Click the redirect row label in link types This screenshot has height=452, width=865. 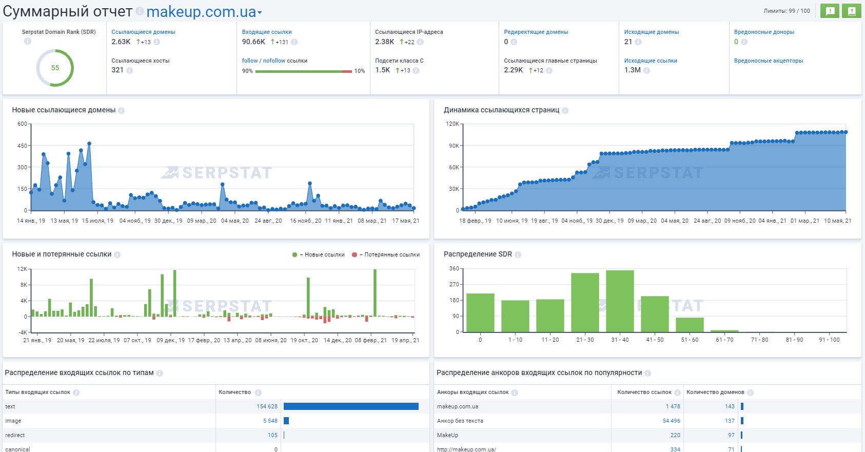click(x=15, y=435)
